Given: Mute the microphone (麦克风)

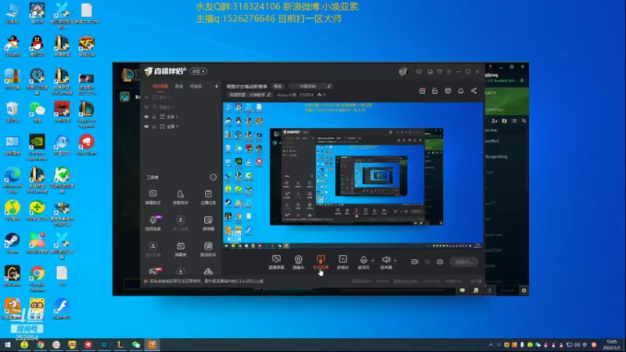Looking at the screenshot, I should 363,262.
